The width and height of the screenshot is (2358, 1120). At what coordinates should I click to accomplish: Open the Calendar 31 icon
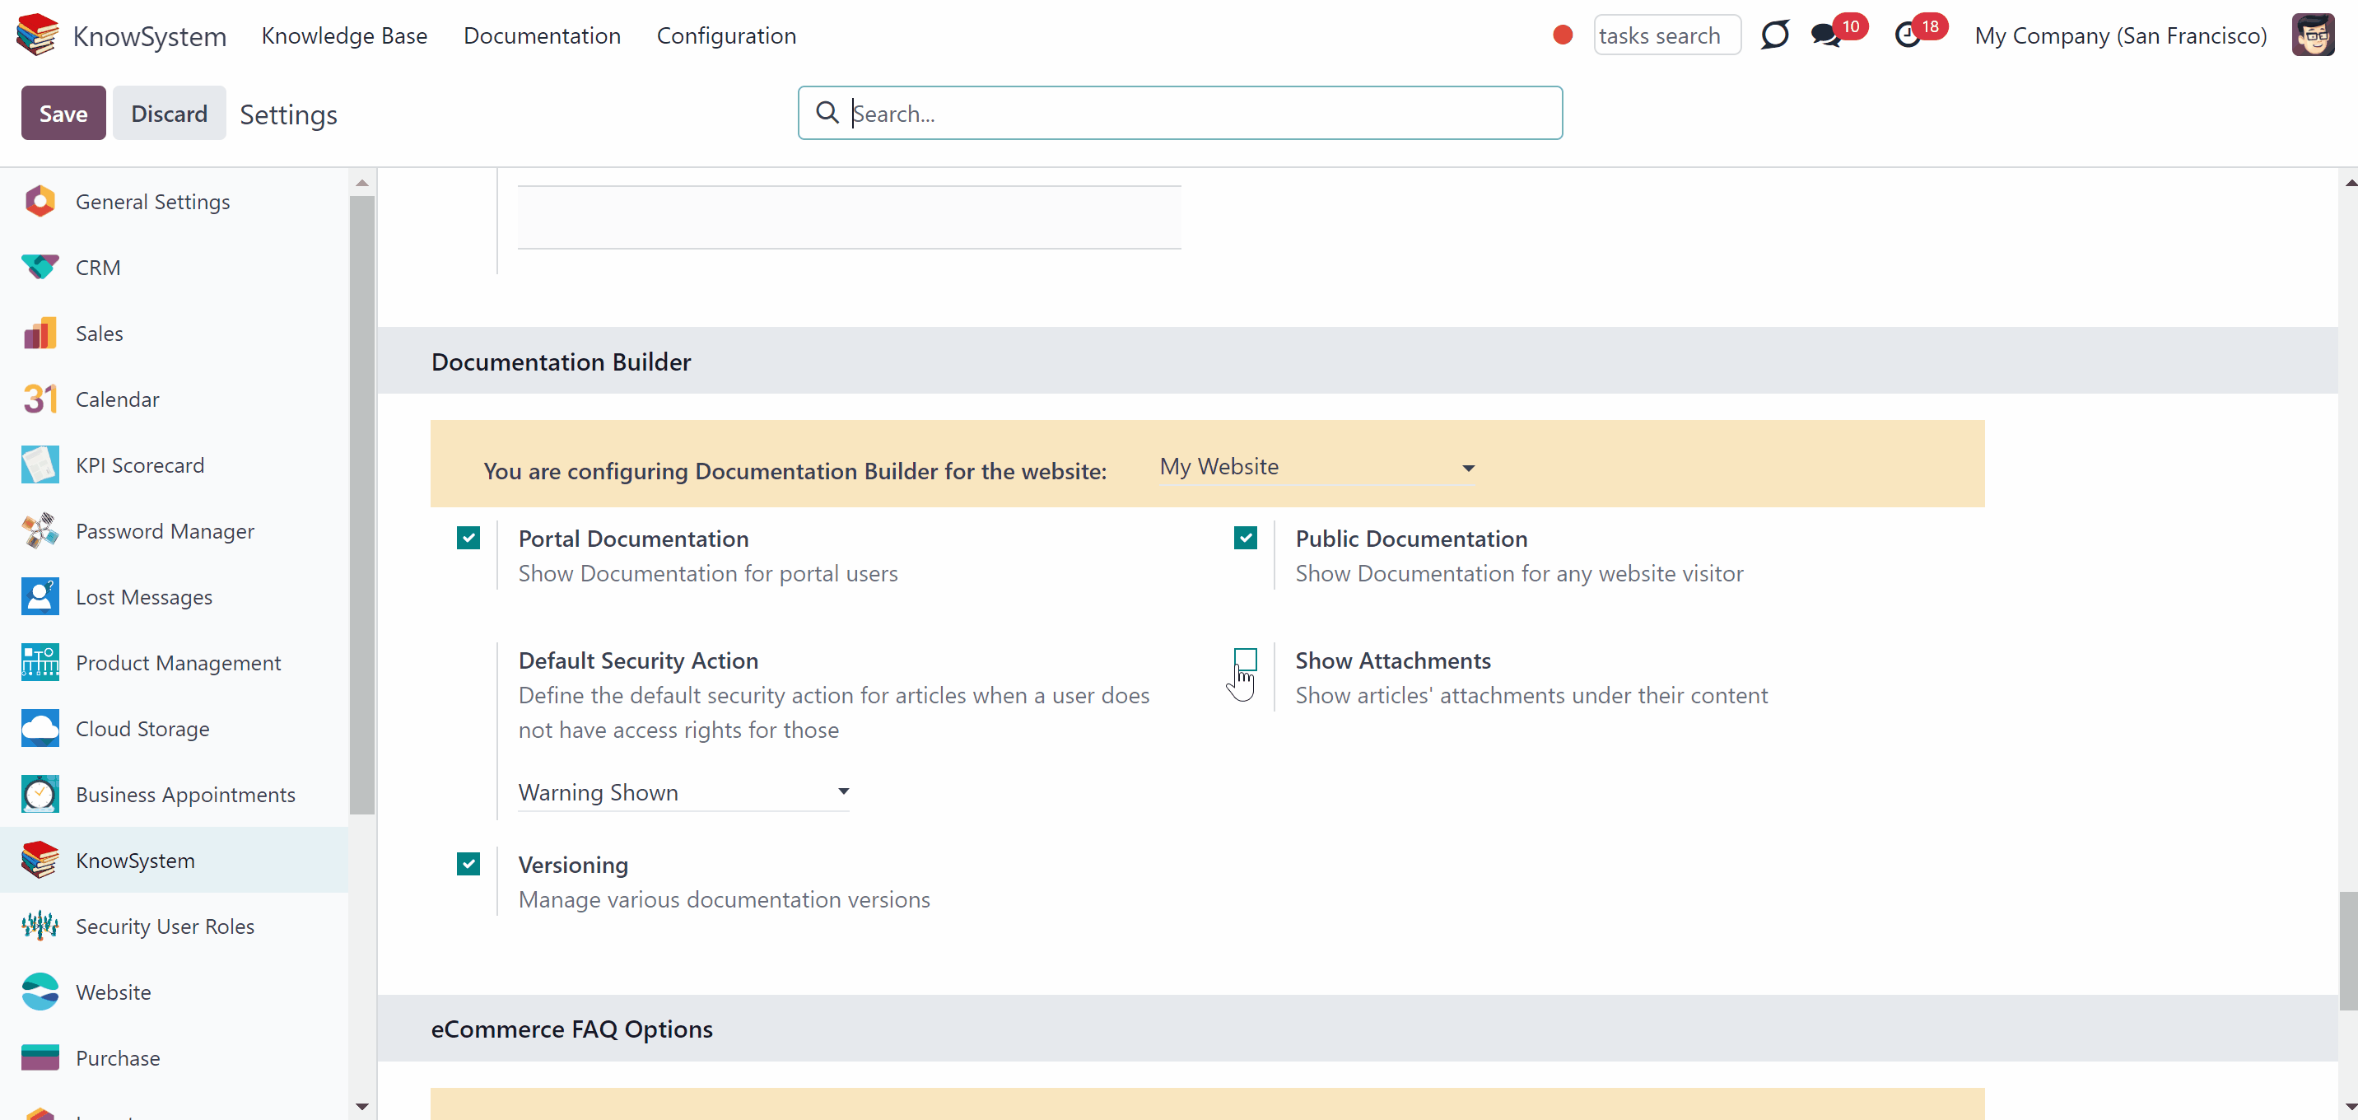pos(40,399)
